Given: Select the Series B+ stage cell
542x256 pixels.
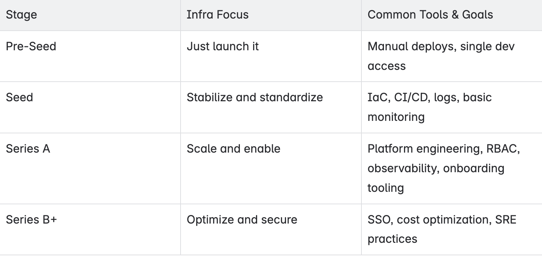Looking at the screenshot, I should 90,229.
